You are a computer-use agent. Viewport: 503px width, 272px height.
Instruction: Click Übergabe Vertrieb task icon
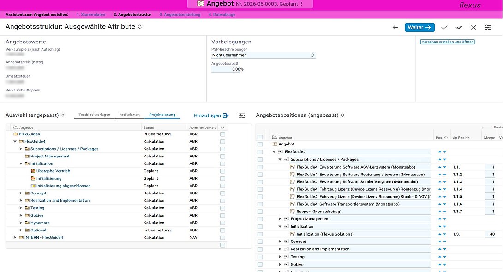(x=33, y=171)
